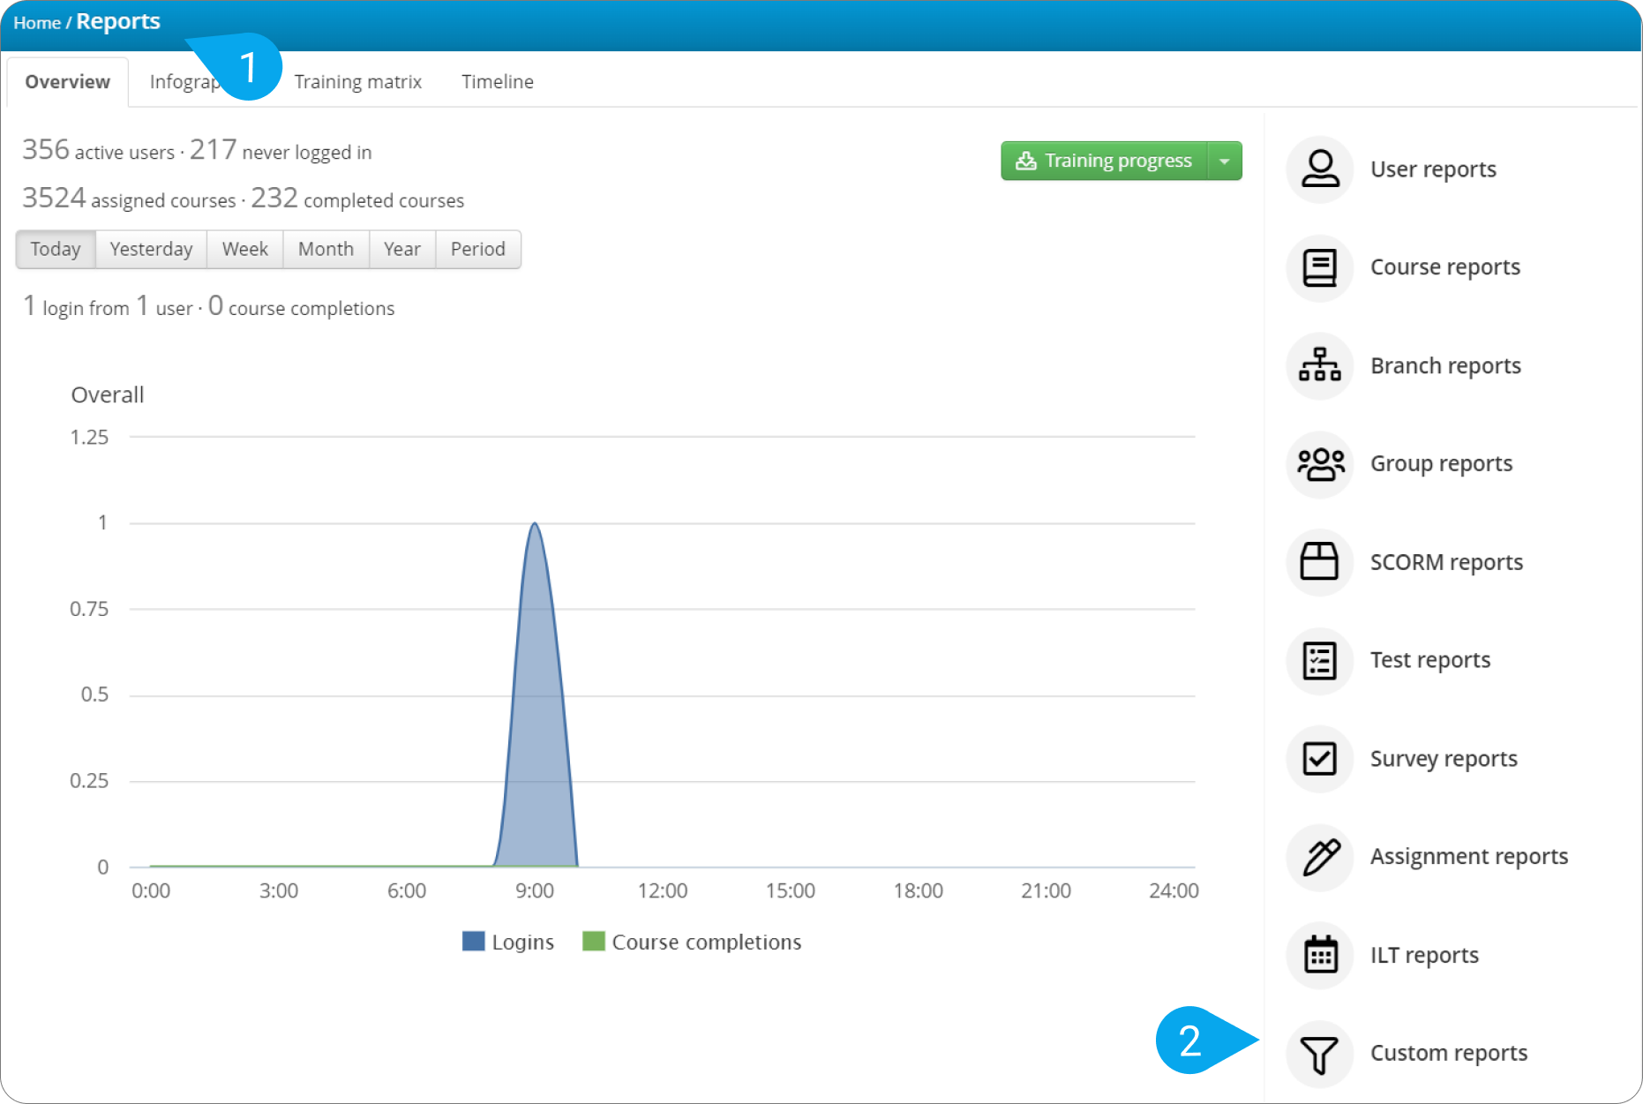Screen dimensions: 1643x1104
Task: Select the Today time filter
Action: click(x=56, y=250)
